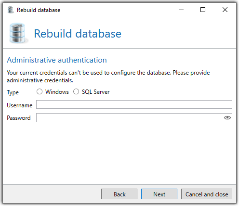Screen dimensions: 239x206
Task: Click the small database icon in title bar
Action: point(11,10)
